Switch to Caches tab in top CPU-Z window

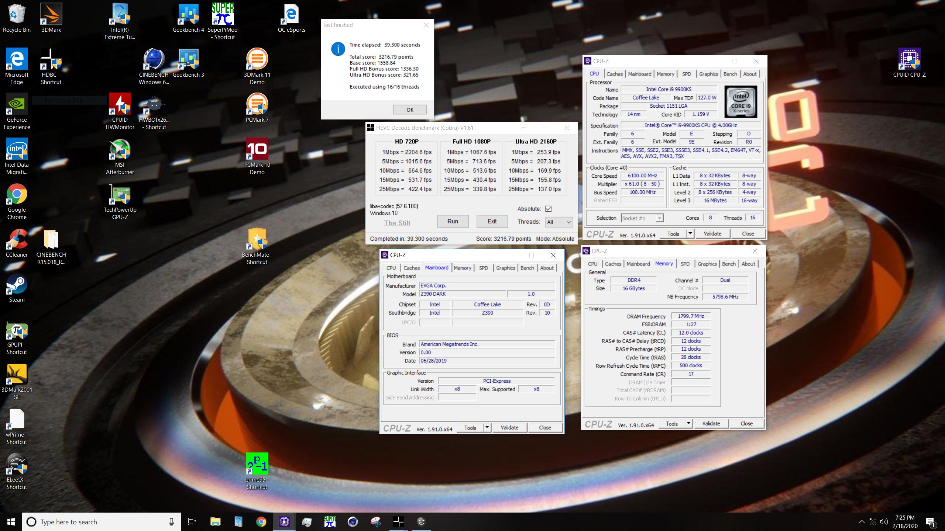click(x=614, y=74)
